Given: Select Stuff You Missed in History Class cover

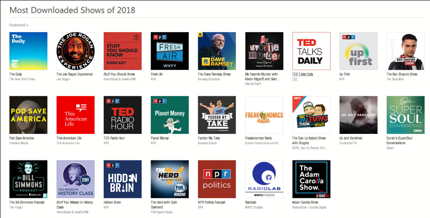Looking at the screenshot, I should click(x=75, y=179).
